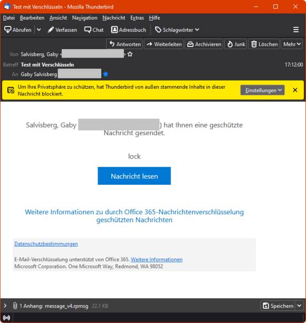Mark message as Junk
The width and height of the screenshot is (306, 323).
tap(236, 44)
